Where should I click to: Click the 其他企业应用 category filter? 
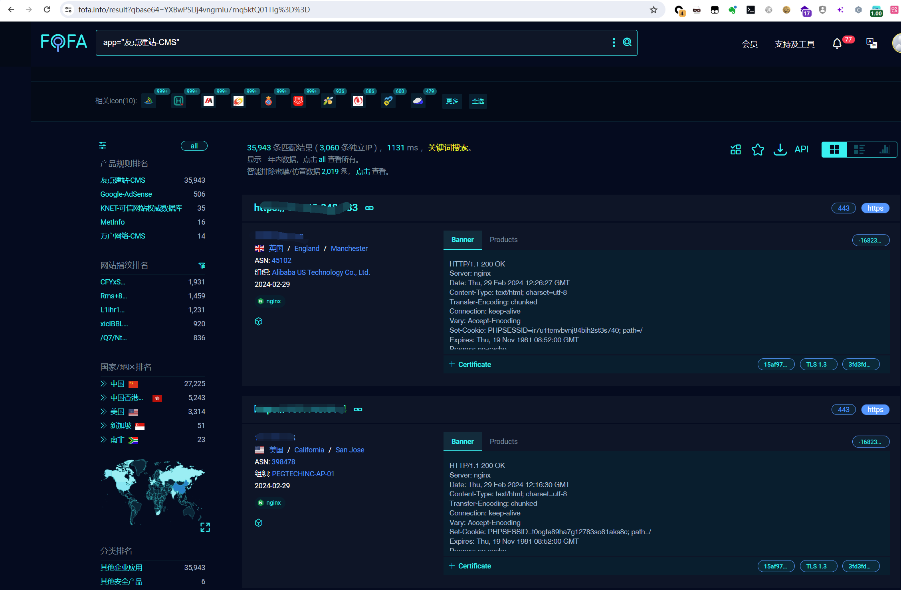pos(121,568)
